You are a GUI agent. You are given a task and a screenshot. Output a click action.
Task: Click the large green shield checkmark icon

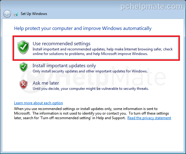point(23,47)
